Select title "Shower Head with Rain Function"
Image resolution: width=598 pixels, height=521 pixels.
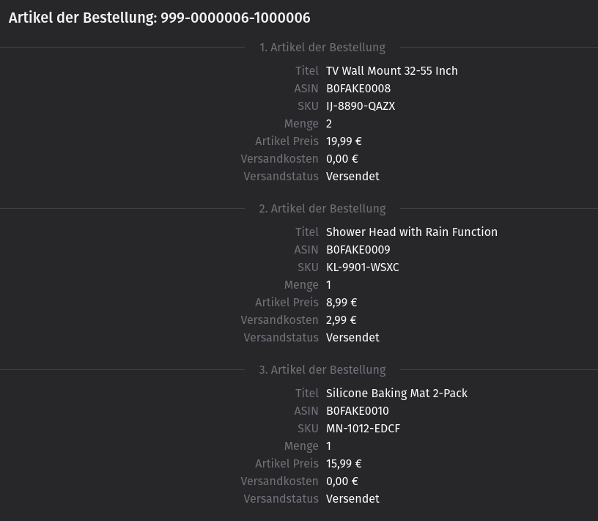[x=411, y=232]
